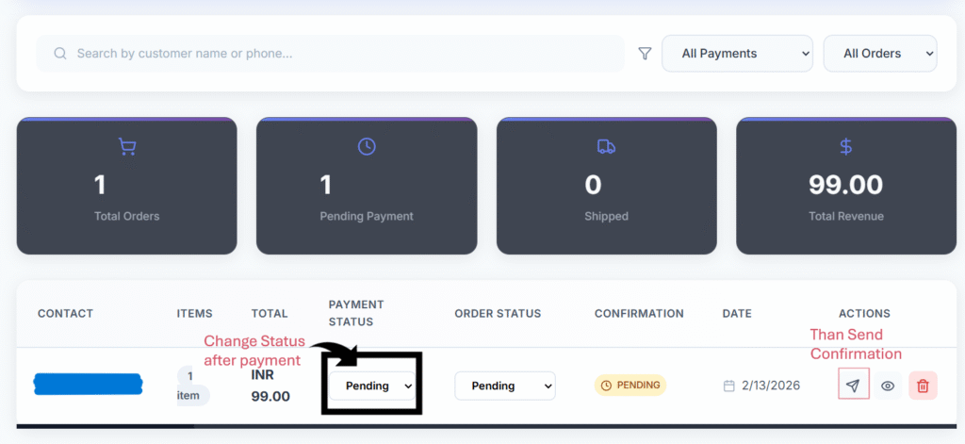Viewport: 965px width, 444px height.
Task: Expand the Order Status Pending dropdown
Action: 504,386
